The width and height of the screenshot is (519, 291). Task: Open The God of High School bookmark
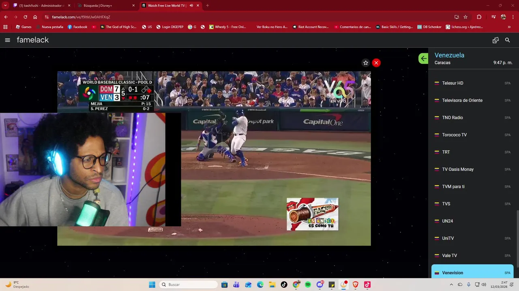coord(118,27)
